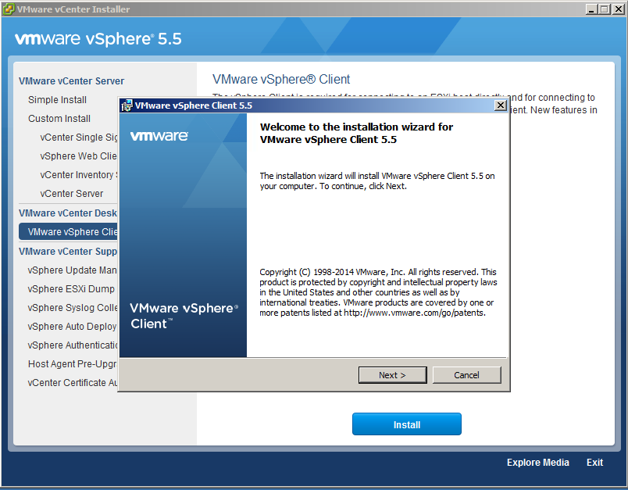Viewport: 628px width, 490px height.
Task: Select vSphere Update Manager item
Action: [x=72, y=270]
